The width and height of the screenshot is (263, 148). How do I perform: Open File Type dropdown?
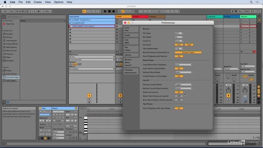pyautogui.click(x=179, y=33)
